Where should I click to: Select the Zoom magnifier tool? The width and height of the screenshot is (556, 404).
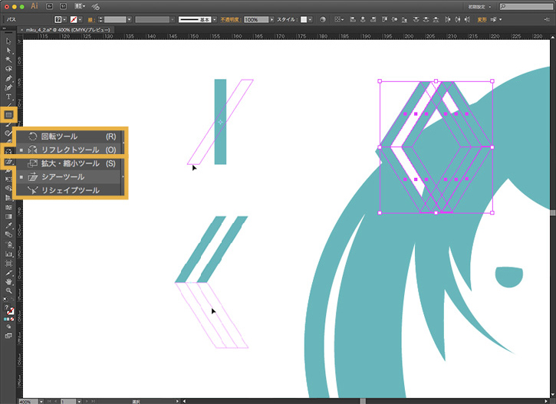(8, 291)
